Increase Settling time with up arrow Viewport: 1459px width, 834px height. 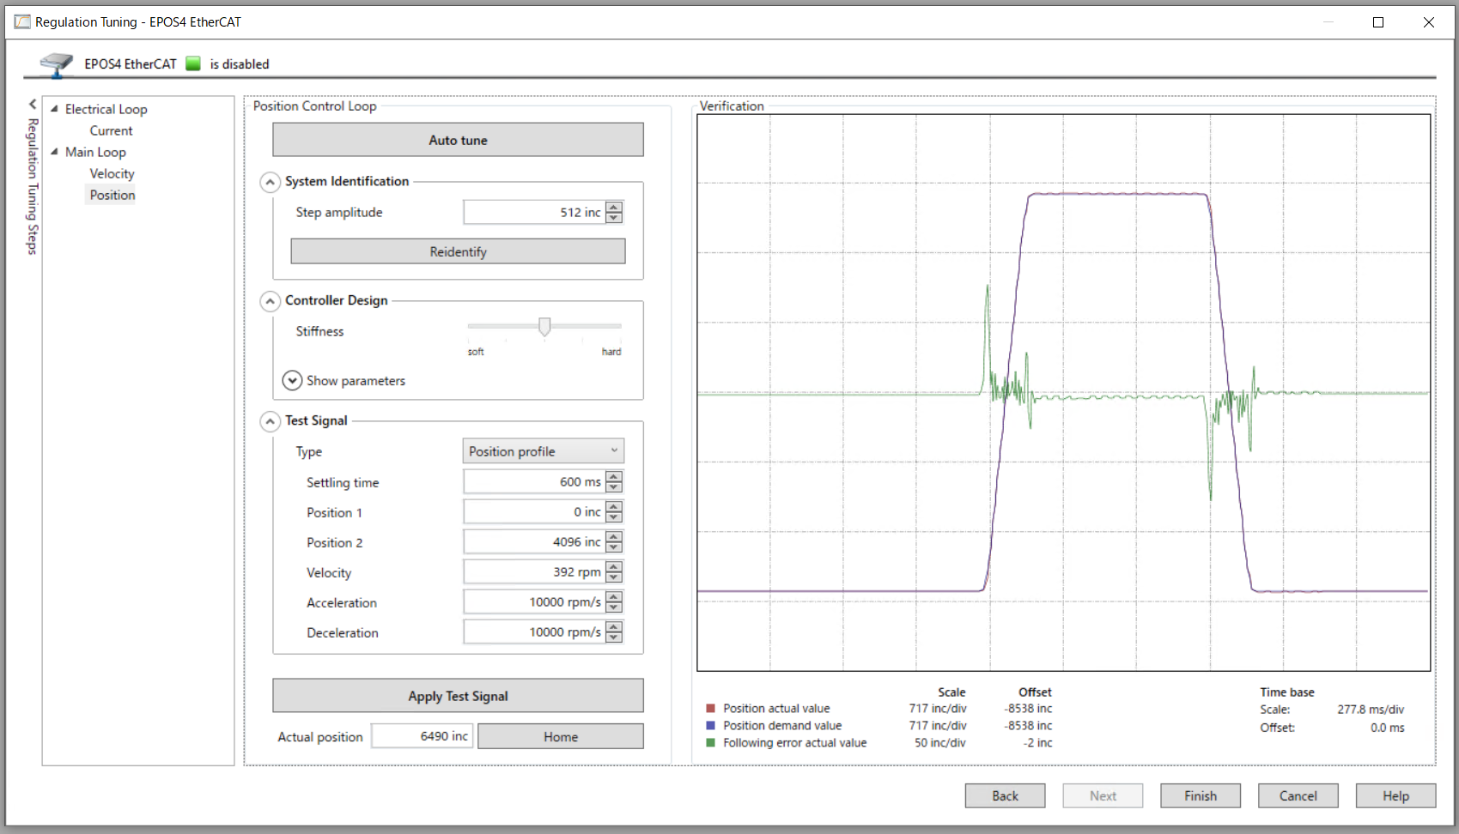coord(614,477)
